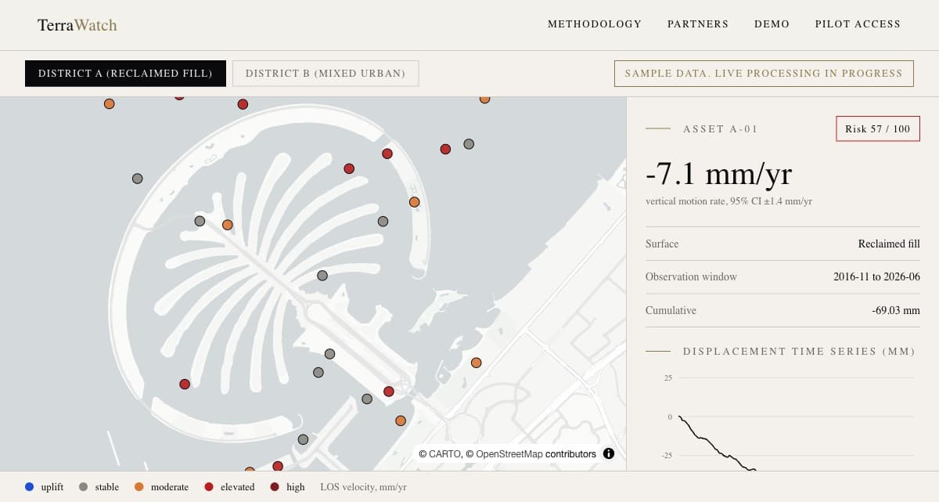Select the gray marker on the palm's central trunk

pos(322,276)
